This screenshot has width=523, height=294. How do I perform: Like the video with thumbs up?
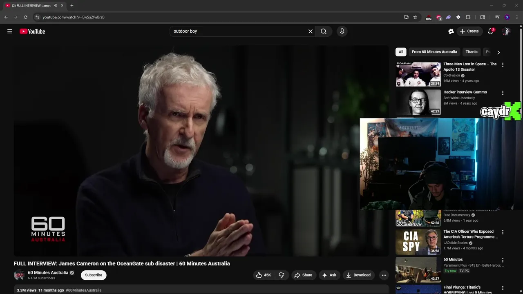point(264,275)
